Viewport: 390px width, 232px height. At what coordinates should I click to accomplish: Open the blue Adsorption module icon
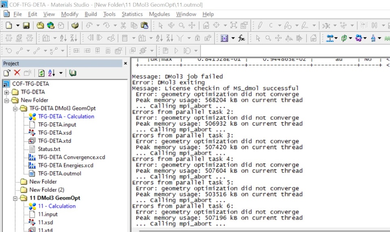pyautogui.click(x=330, y=38)
